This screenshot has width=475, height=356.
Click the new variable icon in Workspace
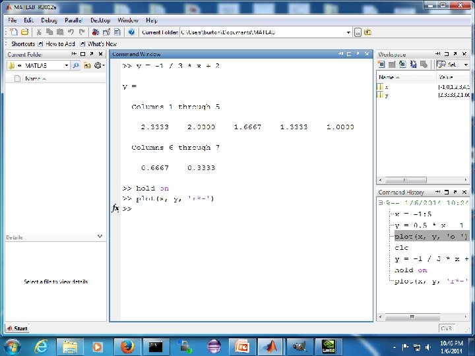pyautogui.click(x=381, y=64)
